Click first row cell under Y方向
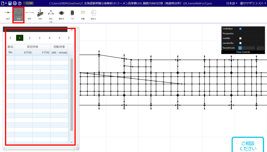Screen dimensions: 267x152 pos(41,58)
